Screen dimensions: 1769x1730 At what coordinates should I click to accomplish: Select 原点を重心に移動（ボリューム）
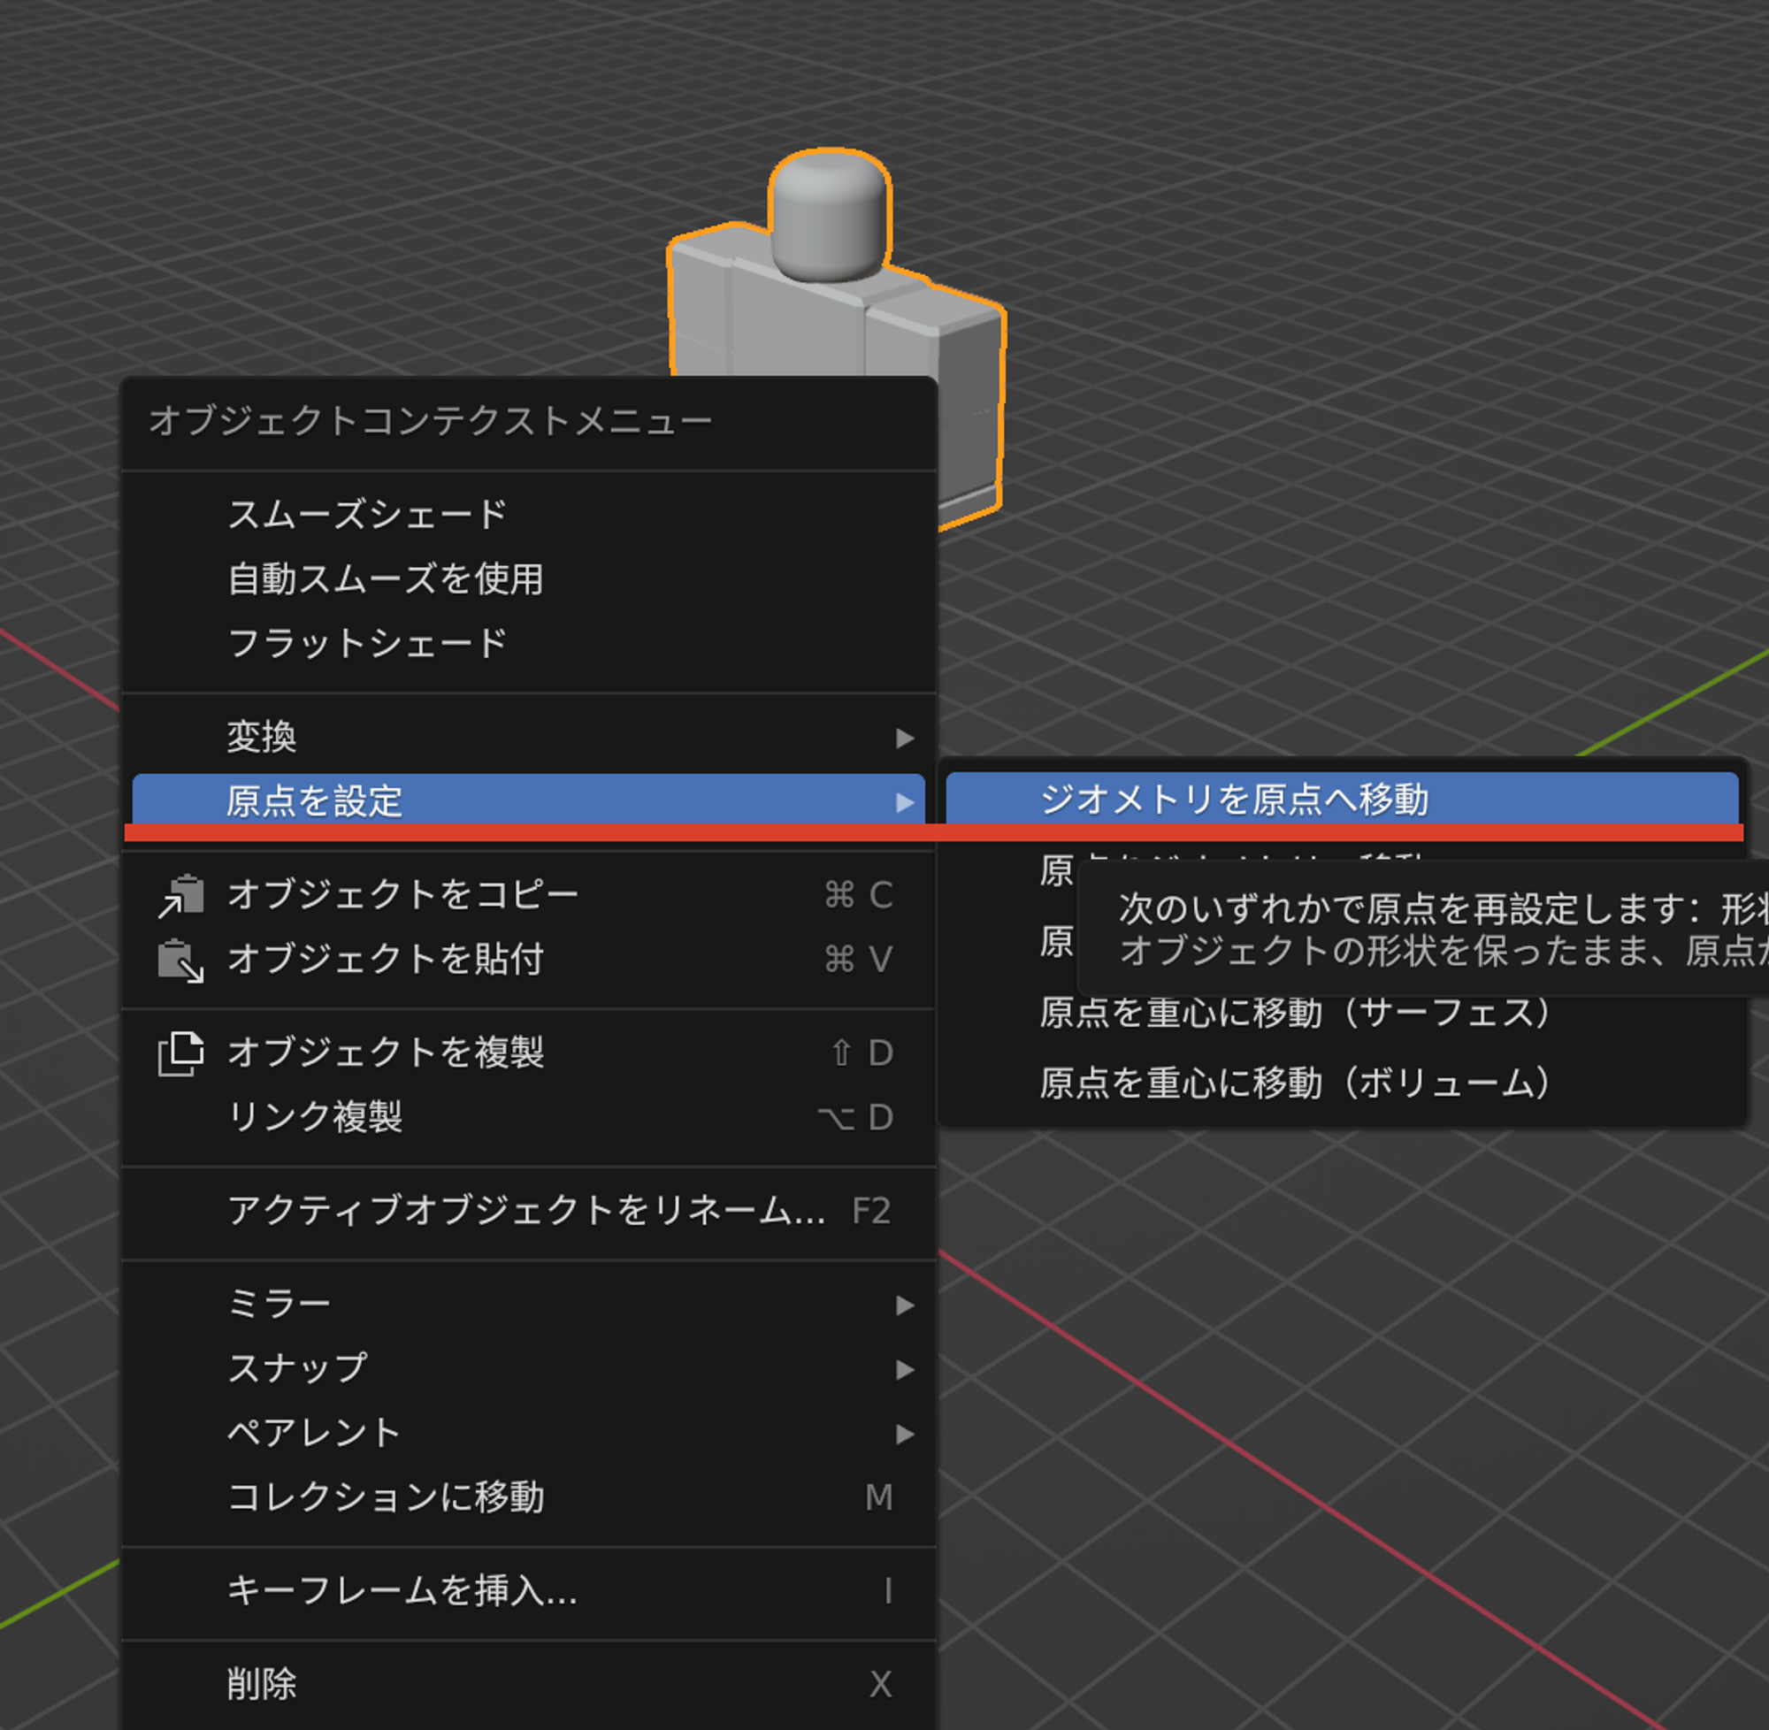coord(1342,1083)
